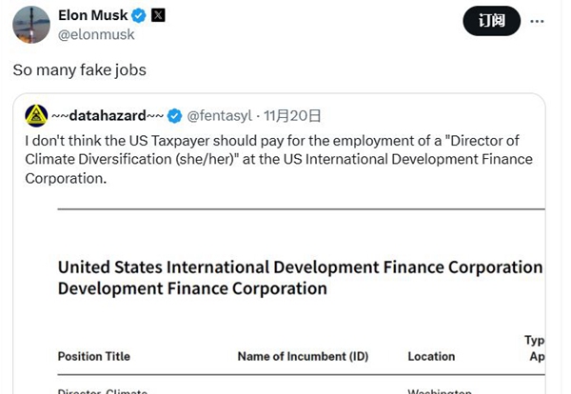Screen dimensions: 571x394
Task: Click the "Location" column header
Action: [431, 356]
